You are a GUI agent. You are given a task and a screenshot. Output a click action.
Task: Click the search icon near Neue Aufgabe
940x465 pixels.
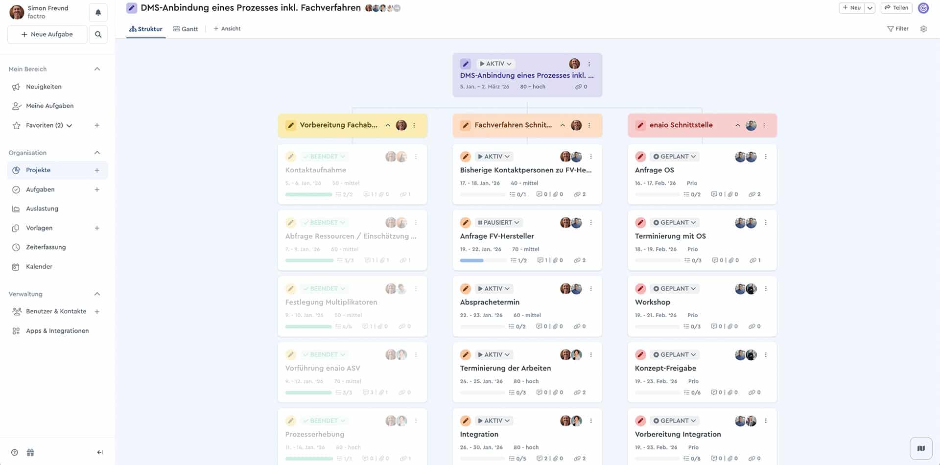(x=98, y=34)
